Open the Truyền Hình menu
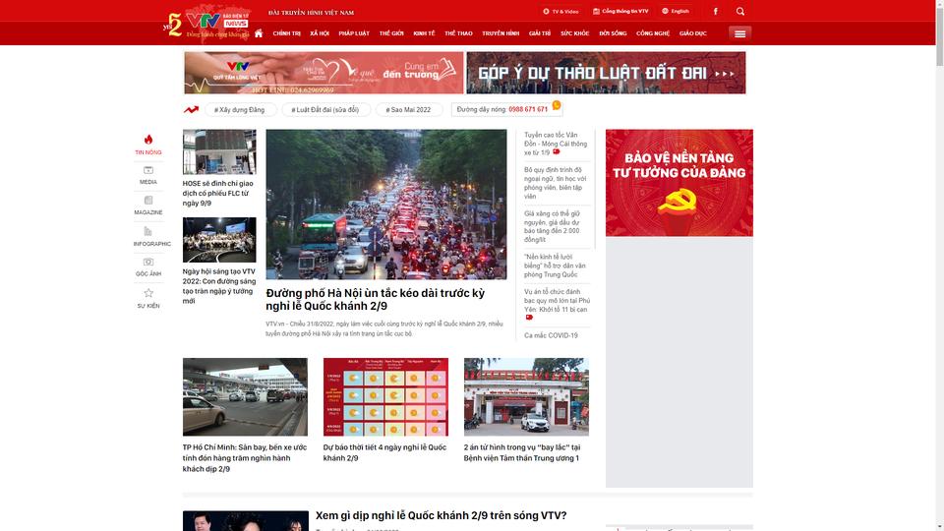The width and height of the screenshot is (944, 531). (501, 33)
